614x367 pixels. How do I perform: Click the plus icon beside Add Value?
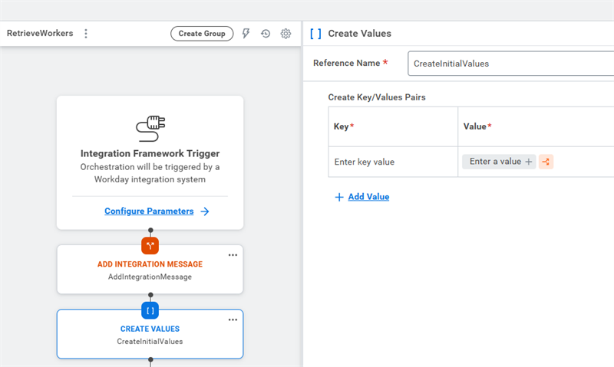(x=339, y=197)
